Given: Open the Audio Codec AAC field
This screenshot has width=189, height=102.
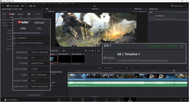Looking at the screenshot, I should [x=40, y=80].
